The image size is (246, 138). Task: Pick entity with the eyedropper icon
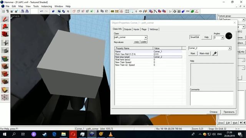tap(214, 54)
